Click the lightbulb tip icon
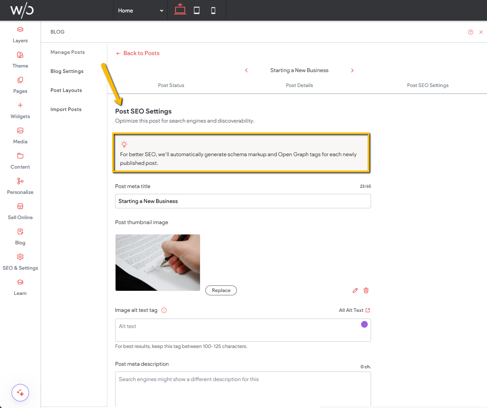Image resolution: width=487 pixels, height=408 pixels. [124, 144]
